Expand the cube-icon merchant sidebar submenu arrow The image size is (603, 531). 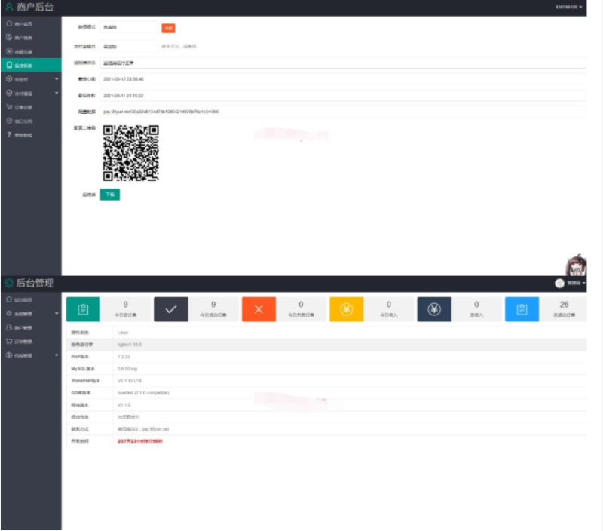point(57,79)
